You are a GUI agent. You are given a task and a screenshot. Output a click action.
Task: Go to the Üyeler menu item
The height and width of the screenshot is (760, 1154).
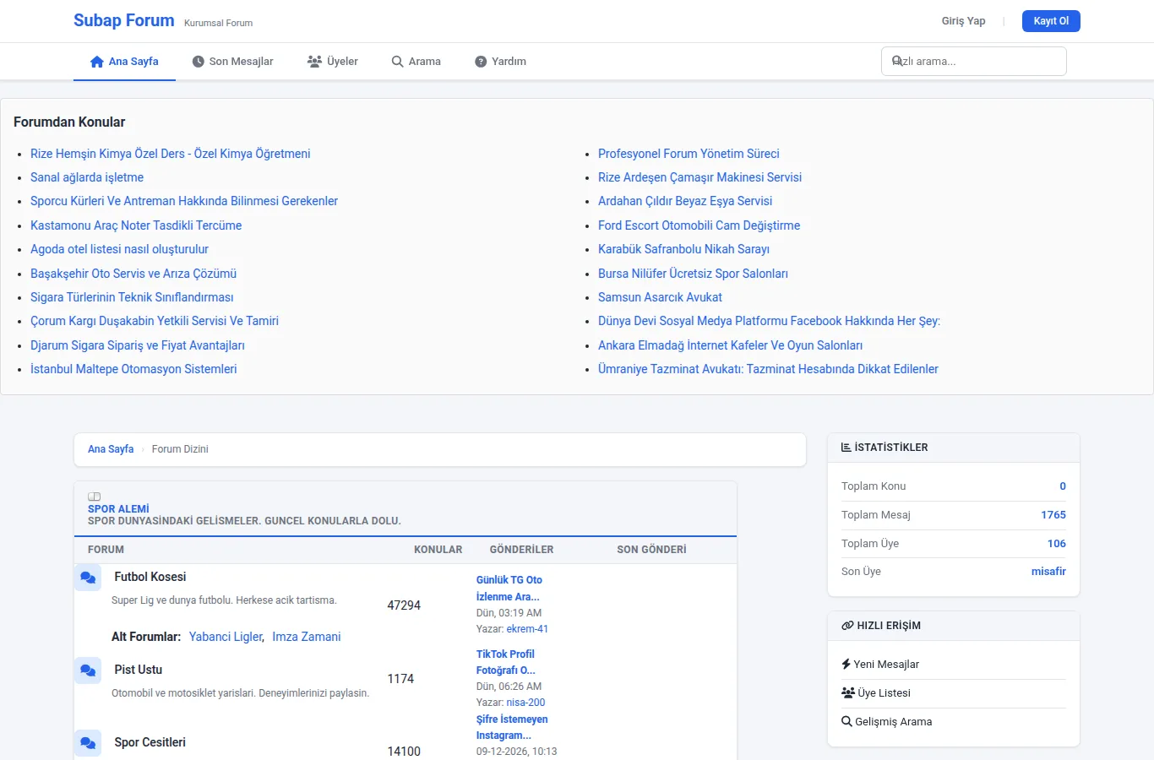tap(333, 62)
